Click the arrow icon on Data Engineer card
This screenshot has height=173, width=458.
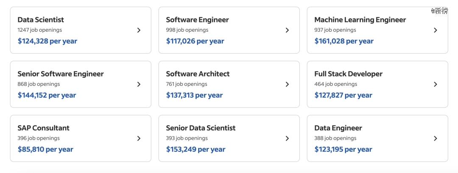coord(436,138)
